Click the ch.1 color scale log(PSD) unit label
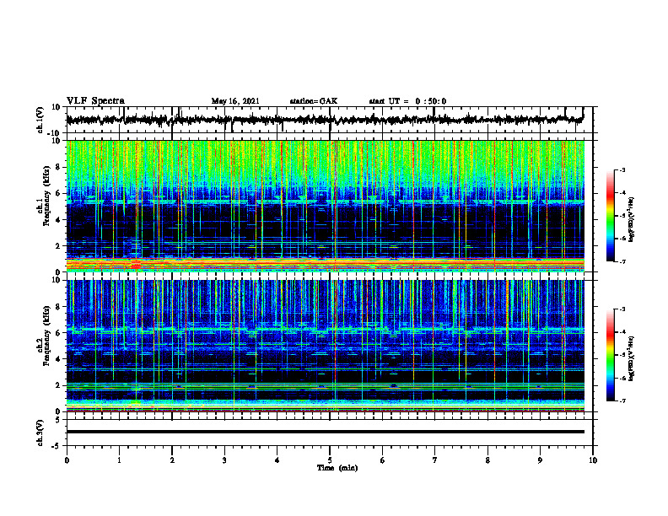This screenshot has width=668, height=516. (632, 220)
